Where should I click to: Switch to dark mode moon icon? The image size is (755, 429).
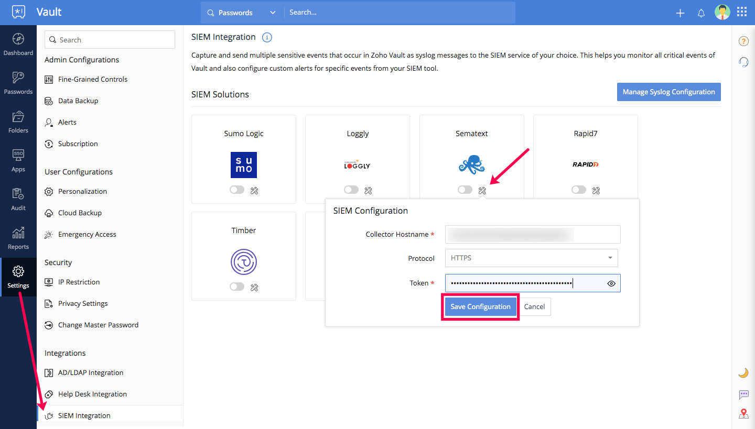tap(743, 372)
